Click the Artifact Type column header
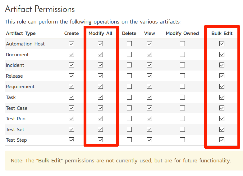This screenshot has height=176, width=243. point(21,33)
